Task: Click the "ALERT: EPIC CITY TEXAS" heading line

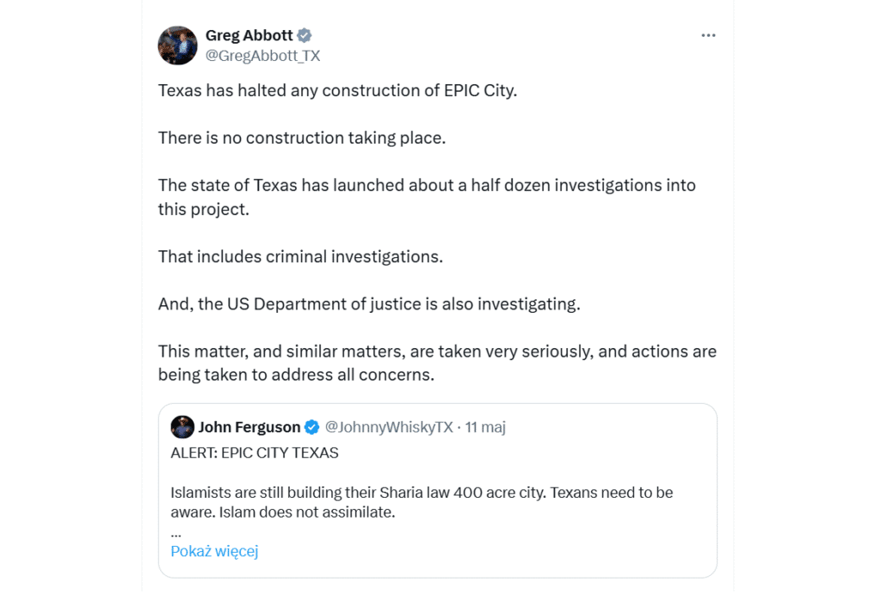Action: pos(255,453)
